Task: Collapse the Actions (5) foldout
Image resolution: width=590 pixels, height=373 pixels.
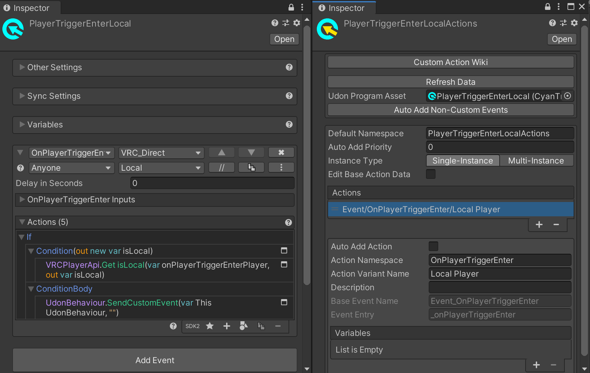Action: (x=22, y=222)
